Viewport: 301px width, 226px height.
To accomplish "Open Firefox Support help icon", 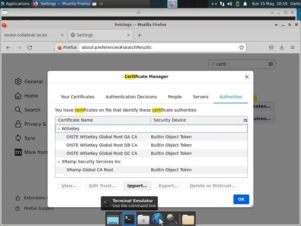I will 17,209.
